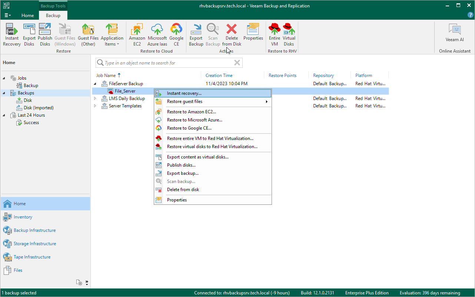The width and height of the screenshot is (475, 297).
Task: Click Publish Disks ribbon icon
Action: (x=45, y=35)
